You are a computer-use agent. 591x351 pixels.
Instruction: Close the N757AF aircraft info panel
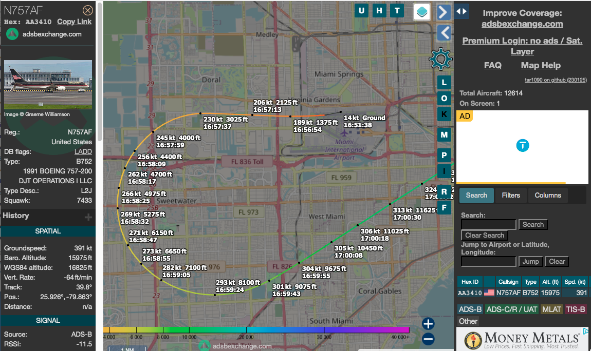(x=87, y=10)
